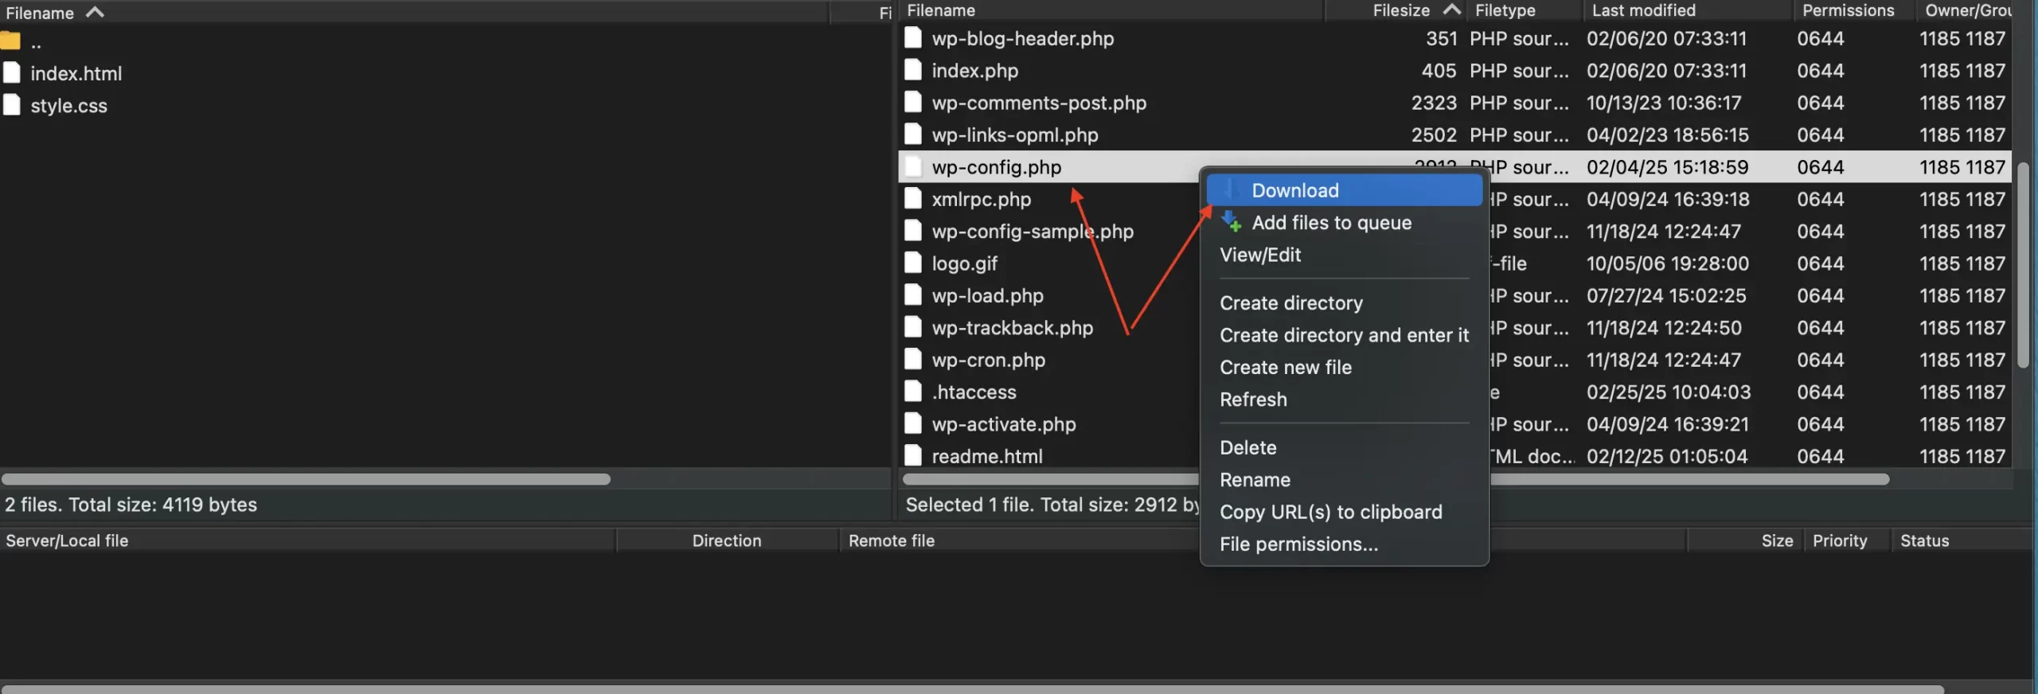Click the logo.gif file icon
Image resolution: width=2038 pixels, height=694 pixels.
pos(913,263)
